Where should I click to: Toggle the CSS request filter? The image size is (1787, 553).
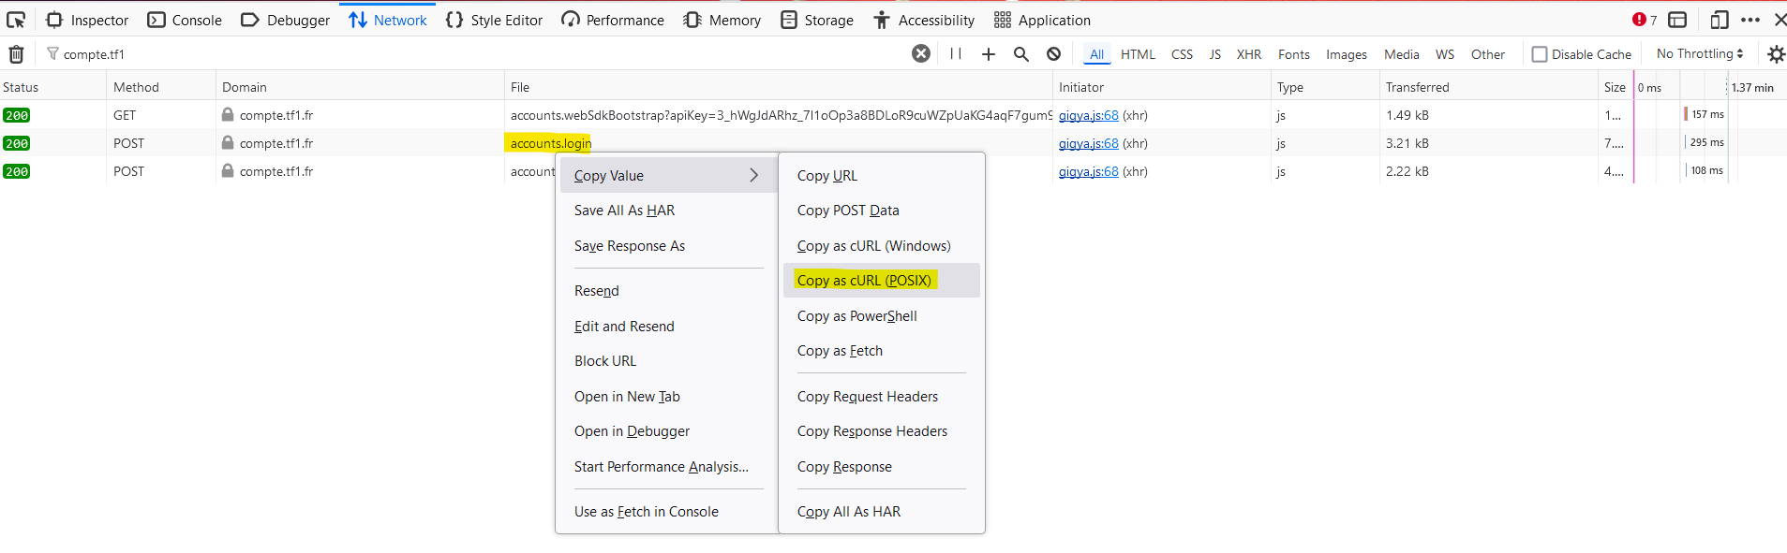1182,54
